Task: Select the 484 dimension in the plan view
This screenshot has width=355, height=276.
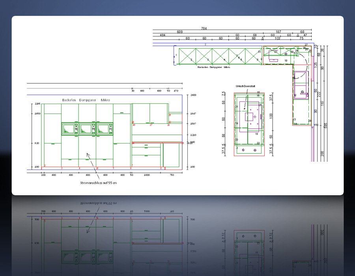Action: point(163,35)
